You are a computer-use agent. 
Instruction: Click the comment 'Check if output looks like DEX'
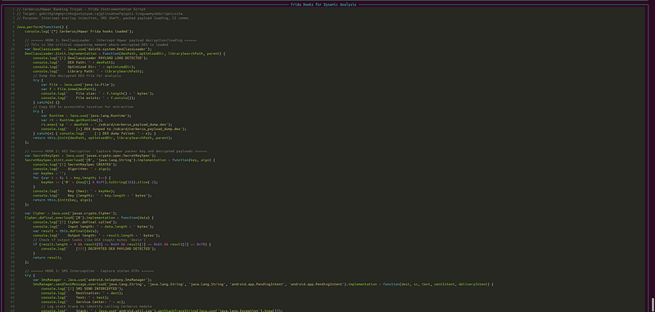(x=89, y=240)
